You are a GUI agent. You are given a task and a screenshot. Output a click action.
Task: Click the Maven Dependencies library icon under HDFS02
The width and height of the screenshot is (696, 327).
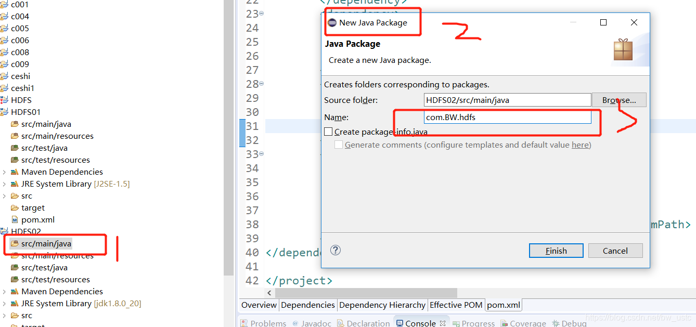15,291
